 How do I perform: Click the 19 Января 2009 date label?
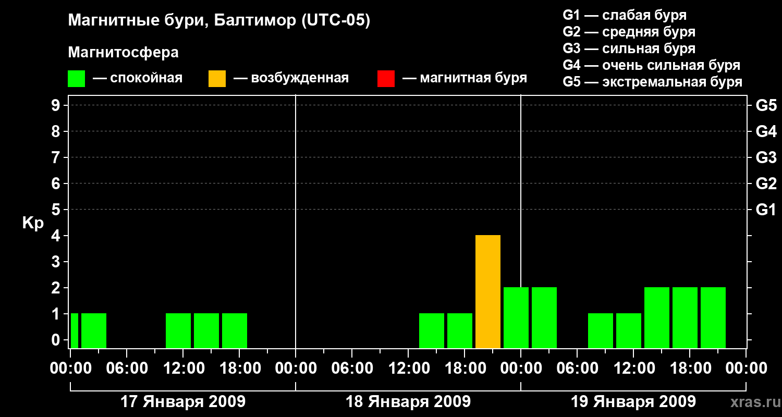point(633,402)
